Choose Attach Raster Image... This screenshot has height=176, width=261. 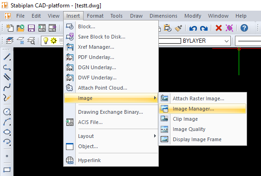pyautogui.click(x=202, y=98)
